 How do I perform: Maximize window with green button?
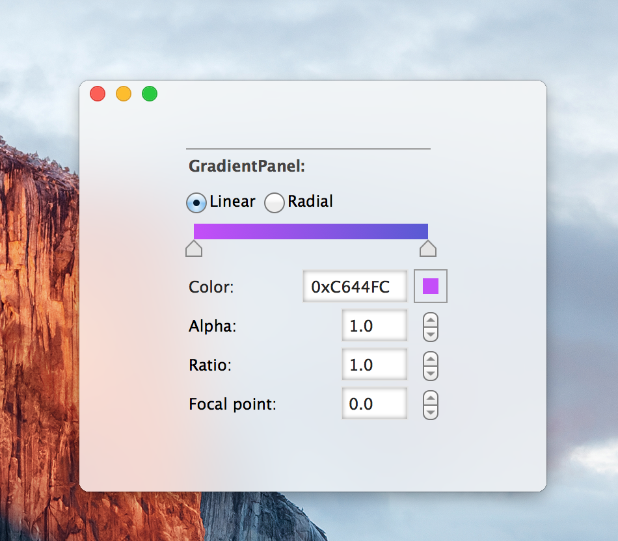pos(150,94)
